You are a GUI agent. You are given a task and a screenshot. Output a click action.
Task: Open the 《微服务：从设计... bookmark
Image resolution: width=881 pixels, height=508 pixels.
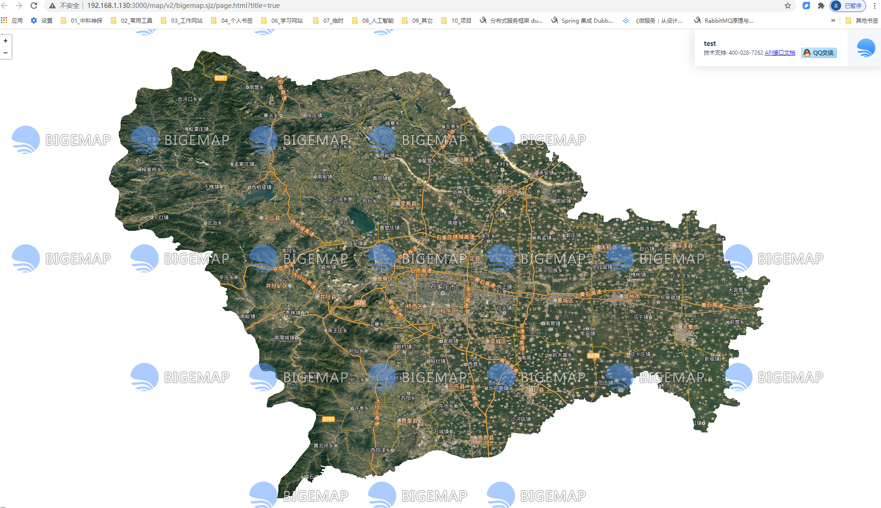point(653,20)
